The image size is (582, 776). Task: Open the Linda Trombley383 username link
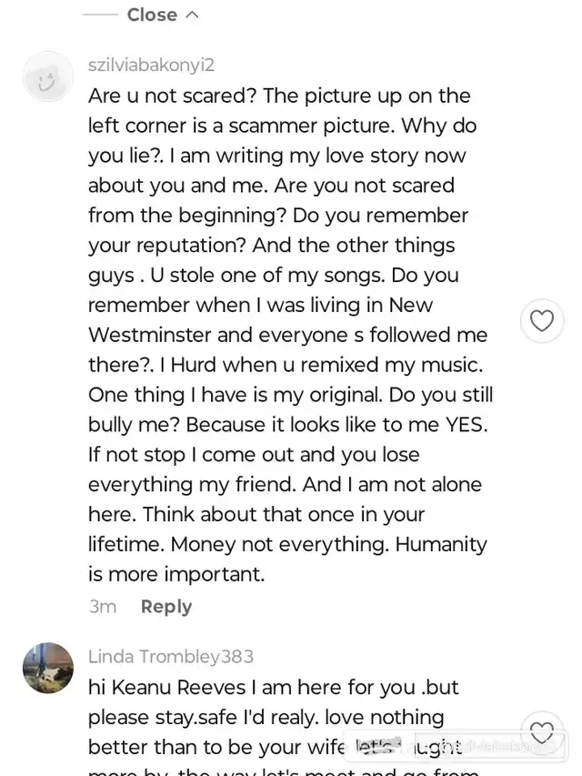[171, 656]
